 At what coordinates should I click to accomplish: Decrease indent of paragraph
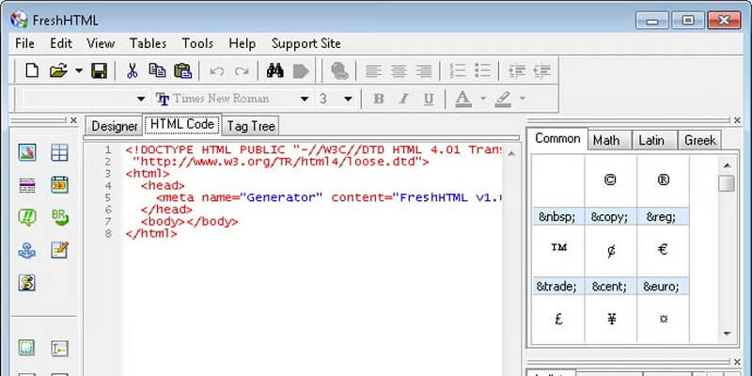click(x=516, y=71)
